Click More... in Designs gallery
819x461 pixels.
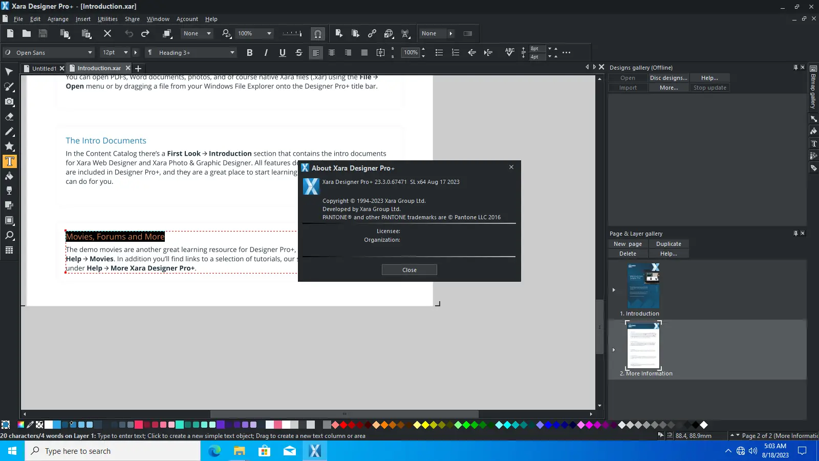(x=669, y=88)
